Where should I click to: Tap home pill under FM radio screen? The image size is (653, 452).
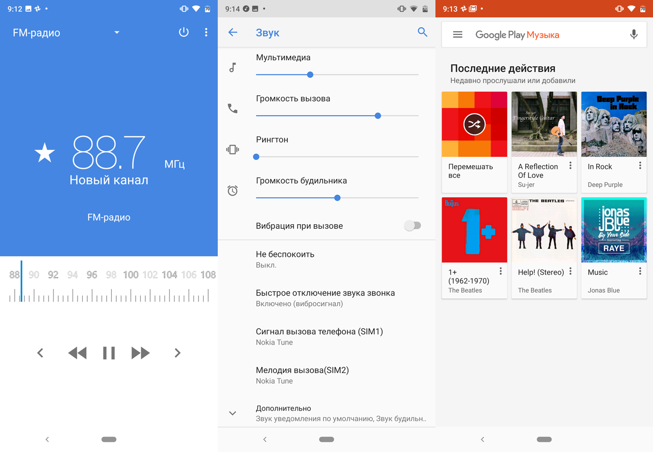109,439
